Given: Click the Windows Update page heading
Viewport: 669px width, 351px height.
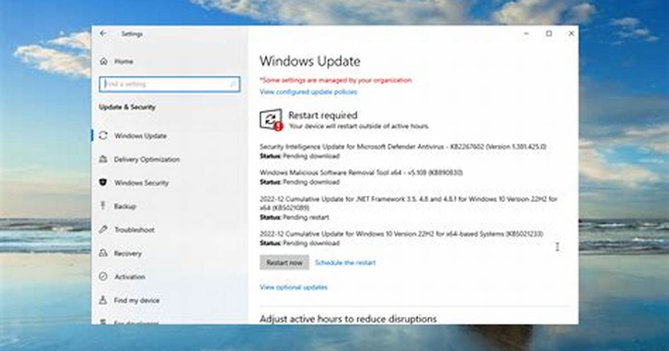Looking at the screenshot, I should coord(310,61).
